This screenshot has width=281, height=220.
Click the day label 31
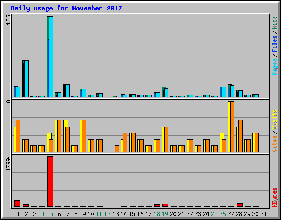pyautogui.click(x=263, y=214)
